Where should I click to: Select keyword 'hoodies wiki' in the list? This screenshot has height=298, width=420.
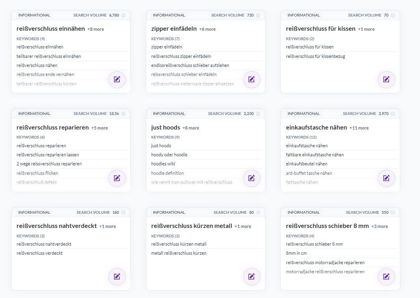pyautogui.click(x=163, y=164)
